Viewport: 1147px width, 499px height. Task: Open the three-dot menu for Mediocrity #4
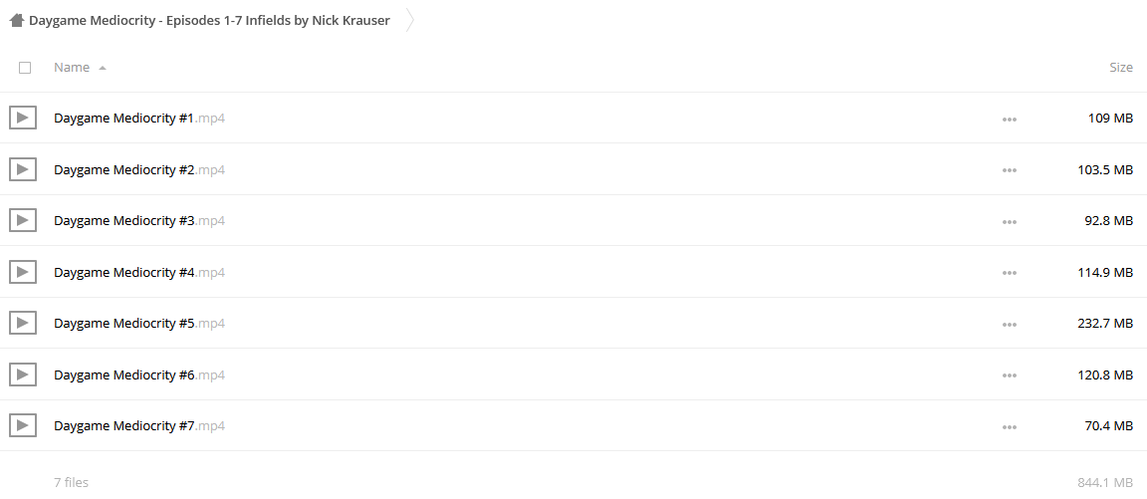[x=1010, y=273]
